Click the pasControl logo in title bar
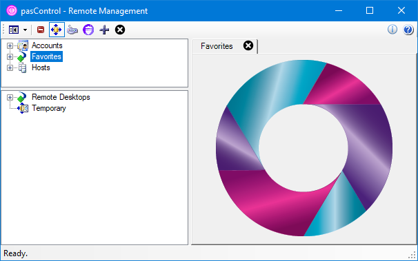The height and width of the screenshot is (261, 418). (x=12, y=10)
